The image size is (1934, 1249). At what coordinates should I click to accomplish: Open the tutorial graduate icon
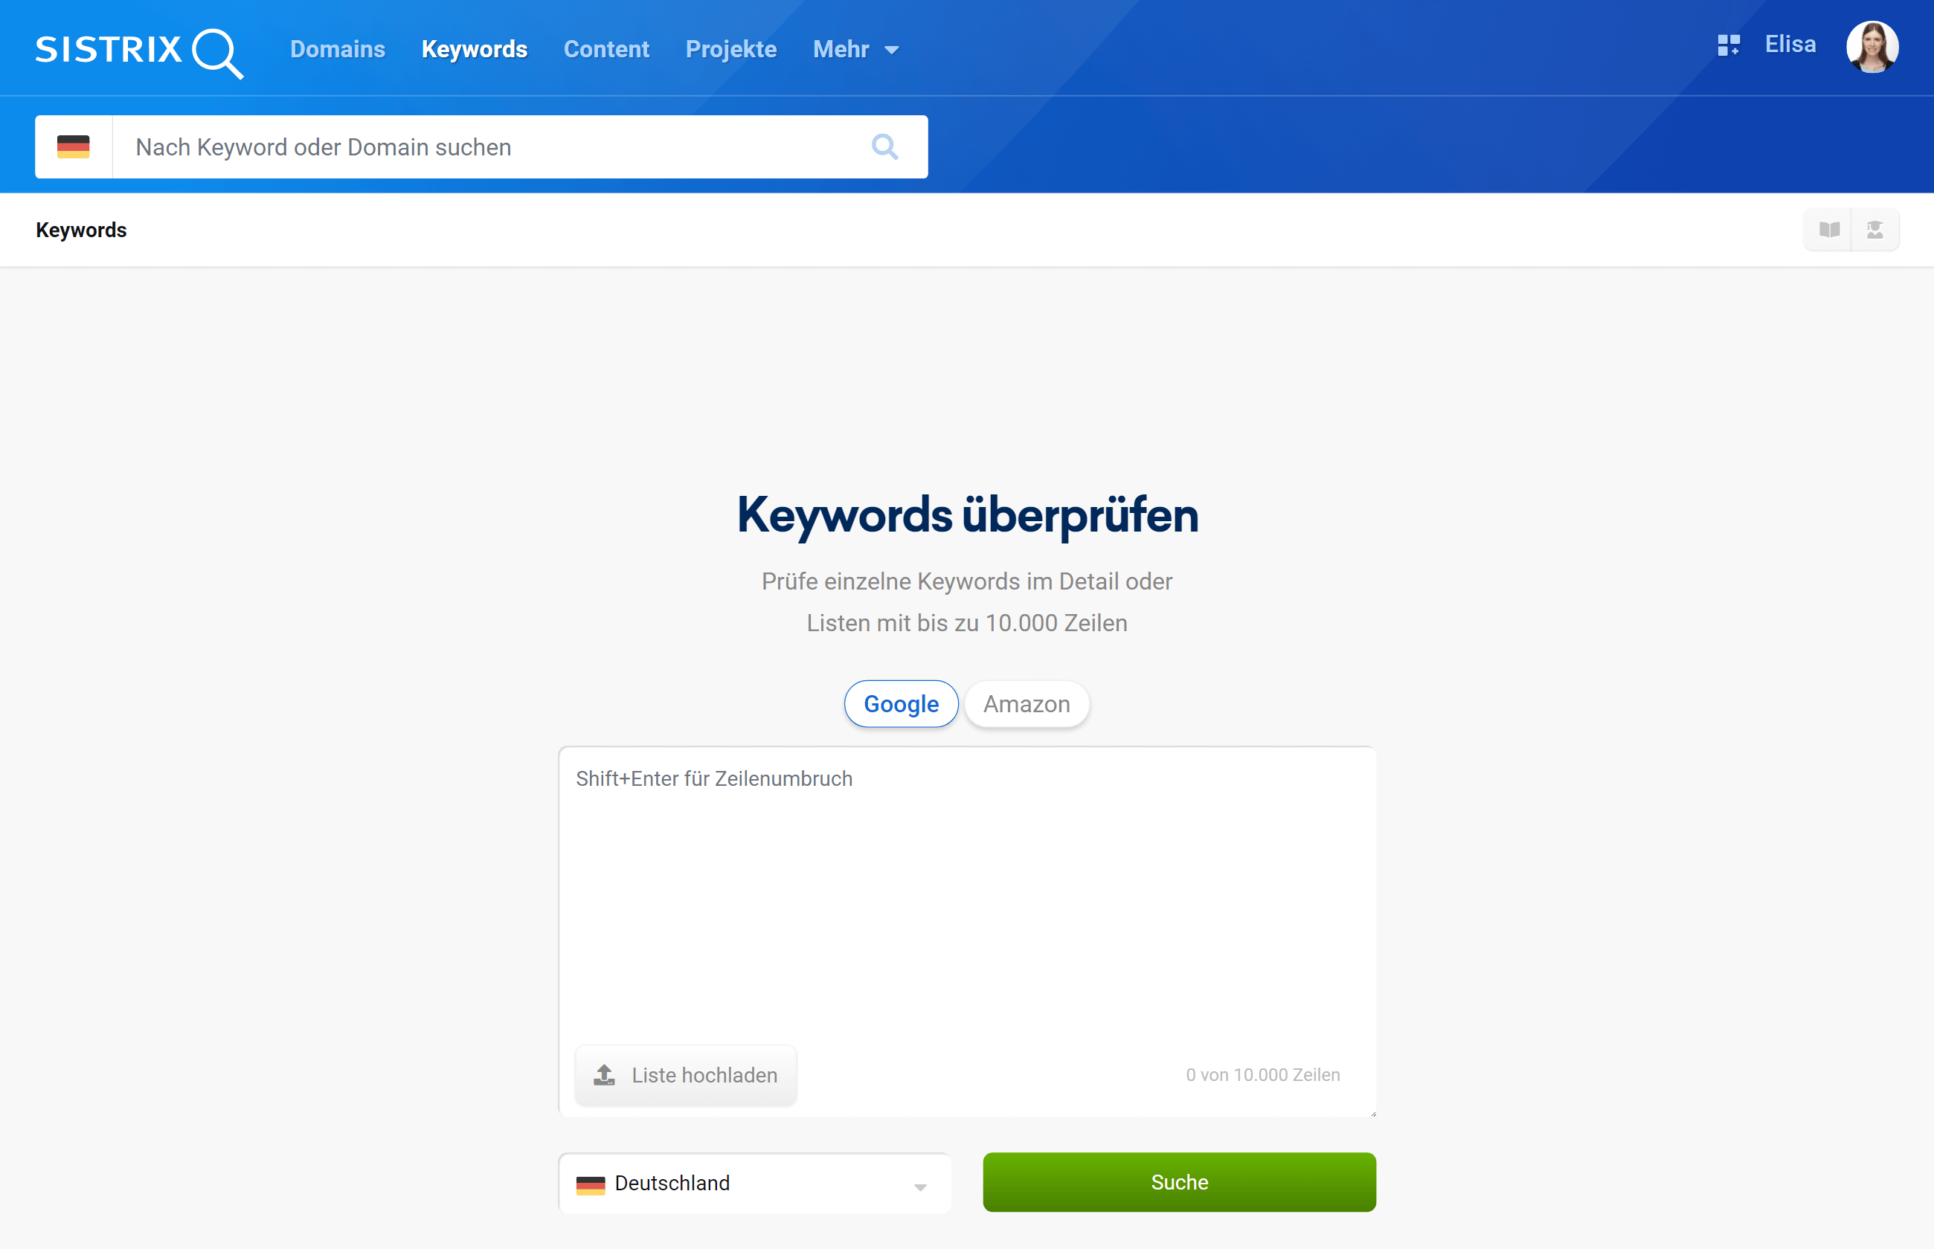pos(1874,230)
